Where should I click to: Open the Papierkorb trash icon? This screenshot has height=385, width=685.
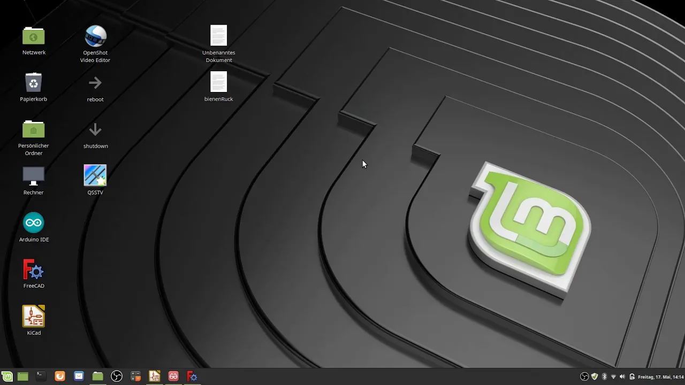click(x=34, y=83)
